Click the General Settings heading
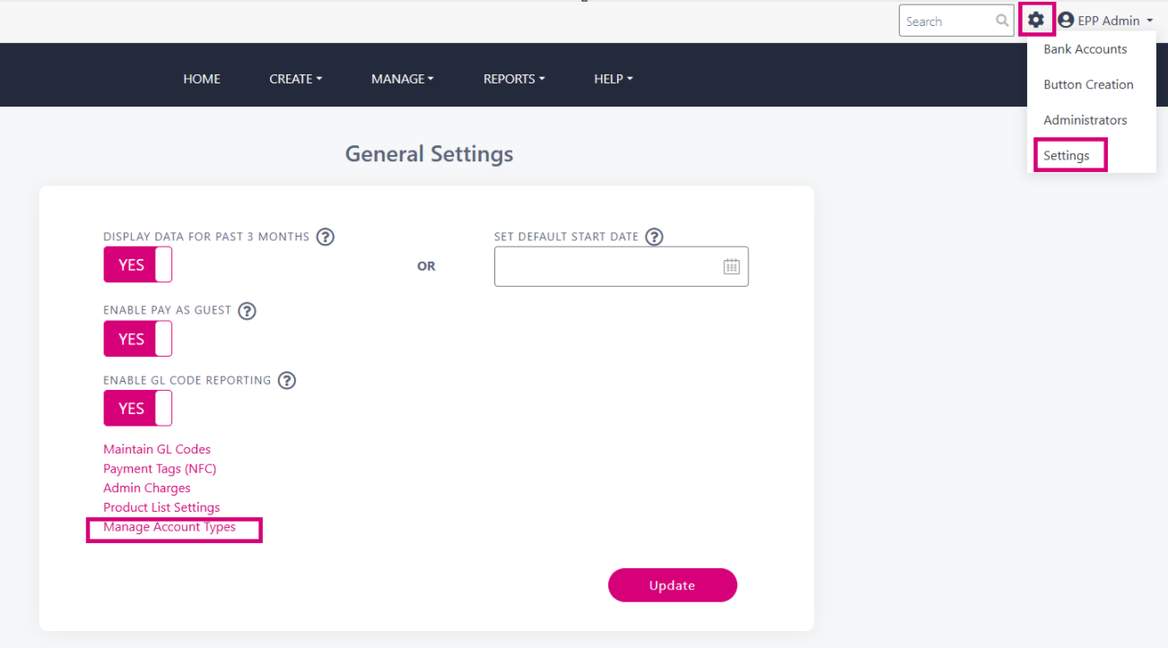The height and width of the screenshot is (648, 1168). click(429, 154)
